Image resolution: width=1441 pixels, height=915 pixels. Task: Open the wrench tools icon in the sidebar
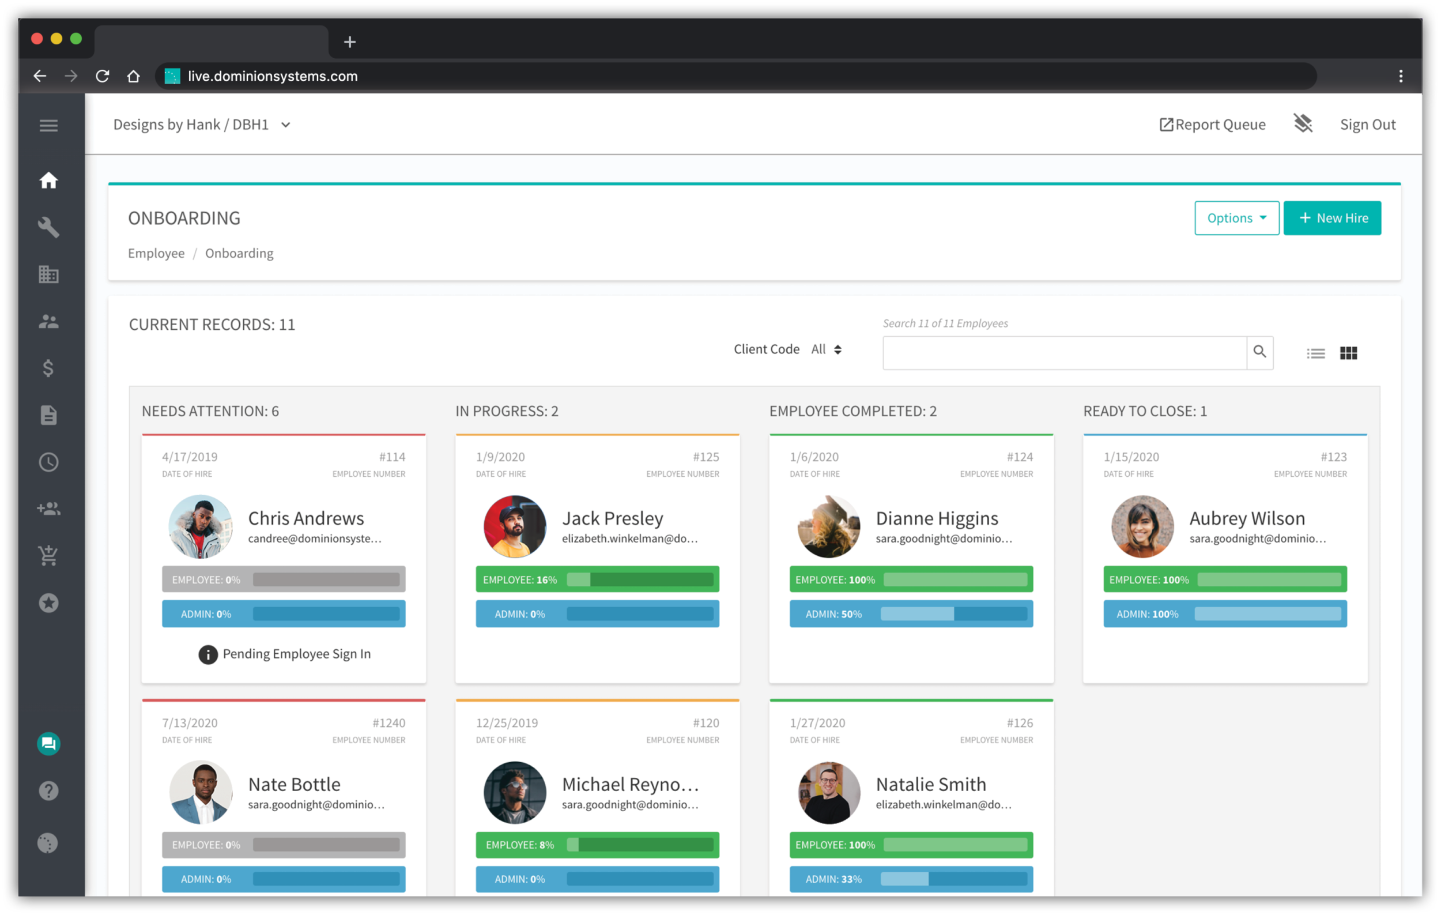(x=48, y=227)
